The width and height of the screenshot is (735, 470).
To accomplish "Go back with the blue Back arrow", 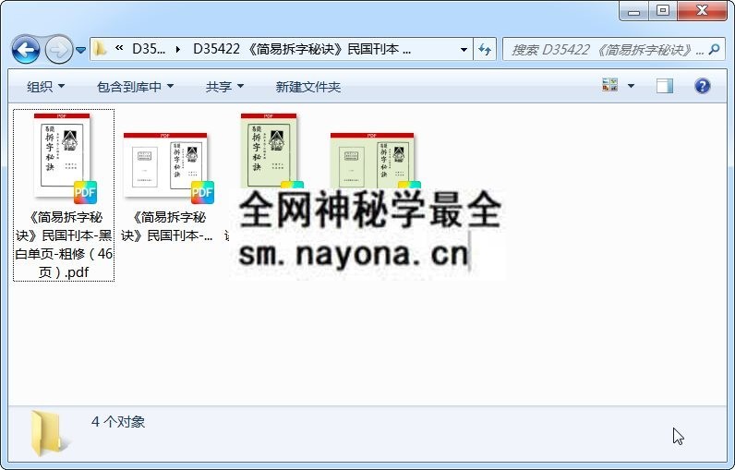I will (x=25, y=49).
